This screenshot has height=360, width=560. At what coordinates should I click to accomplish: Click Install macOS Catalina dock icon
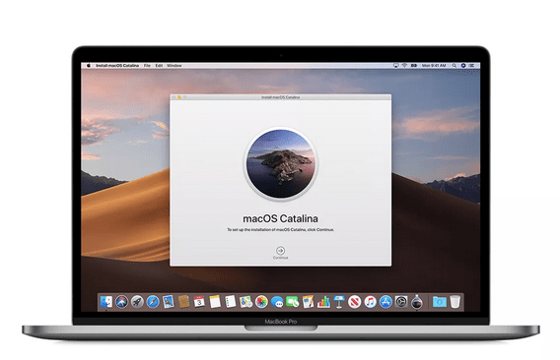pyautogui.click(x=417, y=302)
